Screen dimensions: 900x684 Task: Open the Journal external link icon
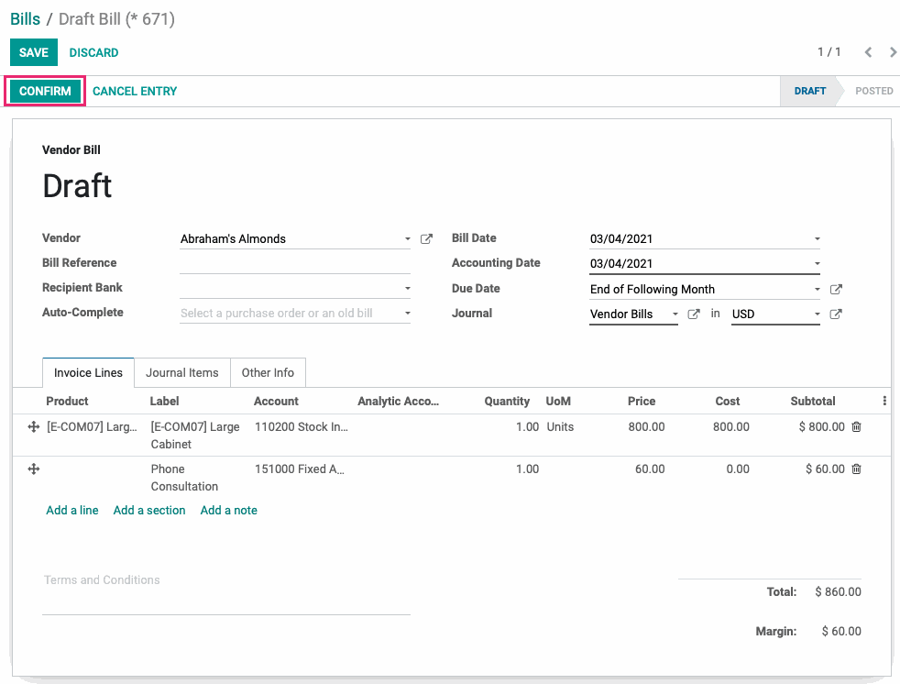tap(694, 314)
